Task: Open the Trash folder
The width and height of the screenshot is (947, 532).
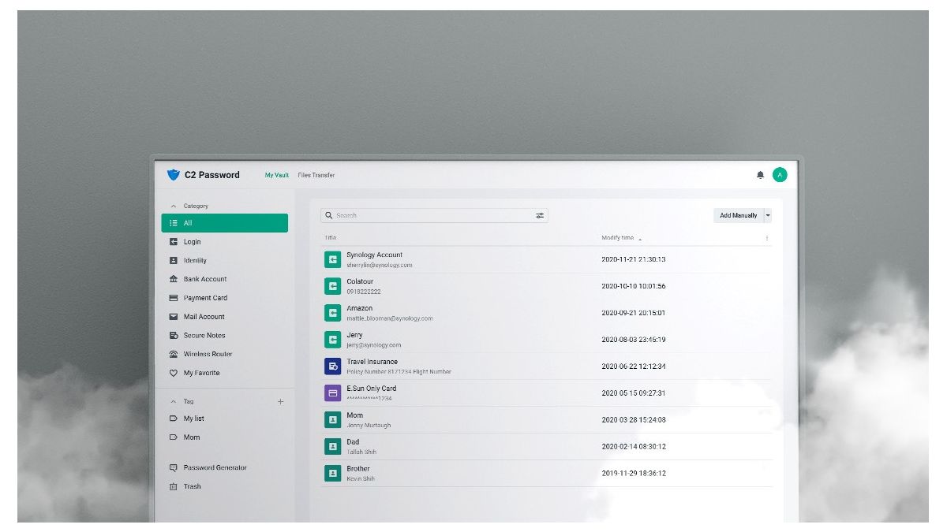Action: 192,486
